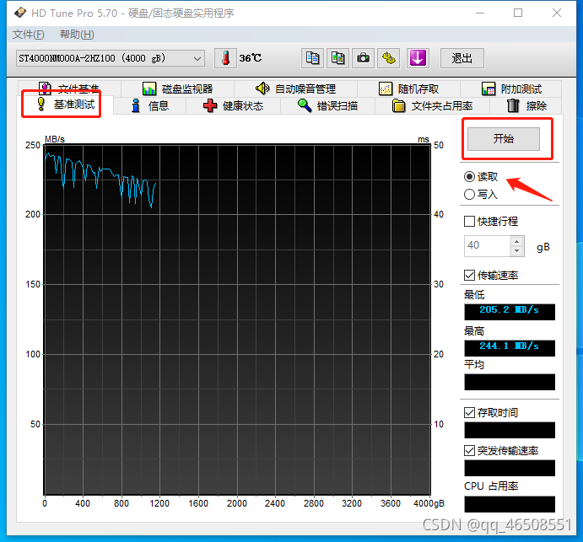Open the 文件基准 tab
Image resolution: width=583 pixels, height=542 pixels.
point(69,89)
